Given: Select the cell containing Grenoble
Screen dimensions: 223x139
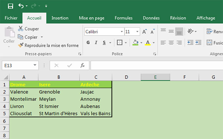Looking at the screenshot, I should [x=59, y=92].
